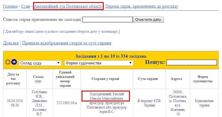This screenshot has height=117, width=222.
Task: Click the Сторони у справі header
Action: 107,79
